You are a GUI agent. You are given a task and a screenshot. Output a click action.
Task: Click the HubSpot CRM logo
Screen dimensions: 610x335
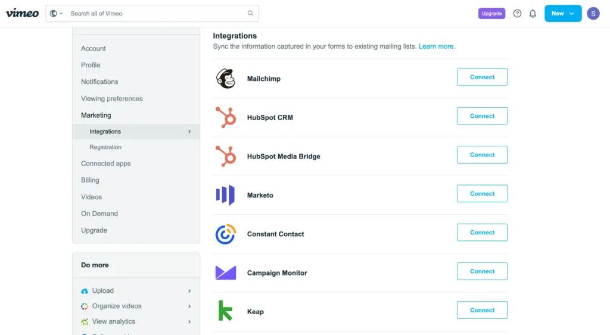pyautogui.click(x=226, y=117)
